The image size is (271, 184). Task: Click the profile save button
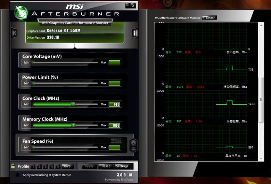tap(68, 166)
